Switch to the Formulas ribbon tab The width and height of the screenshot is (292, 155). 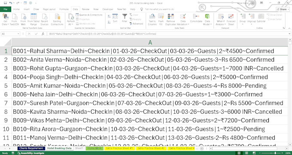pos(64,9)
